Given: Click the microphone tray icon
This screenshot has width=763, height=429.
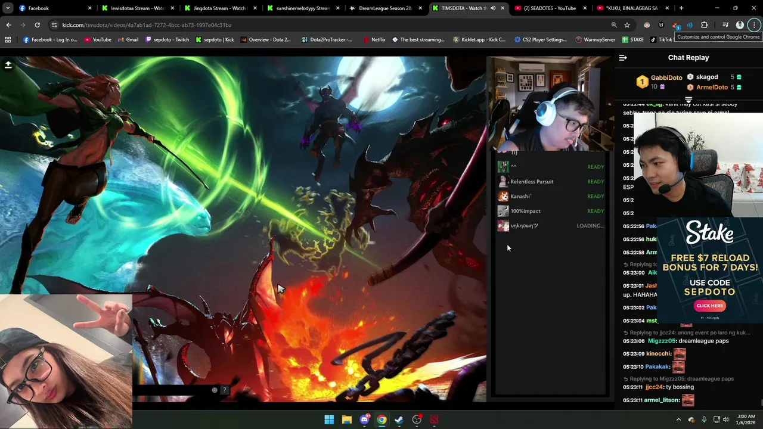Looking at the screenshot, I should tap(704, 419).
